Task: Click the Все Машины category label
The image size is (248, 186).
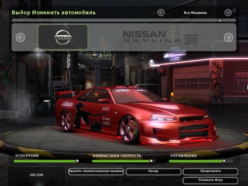Action: coord(195,13)
